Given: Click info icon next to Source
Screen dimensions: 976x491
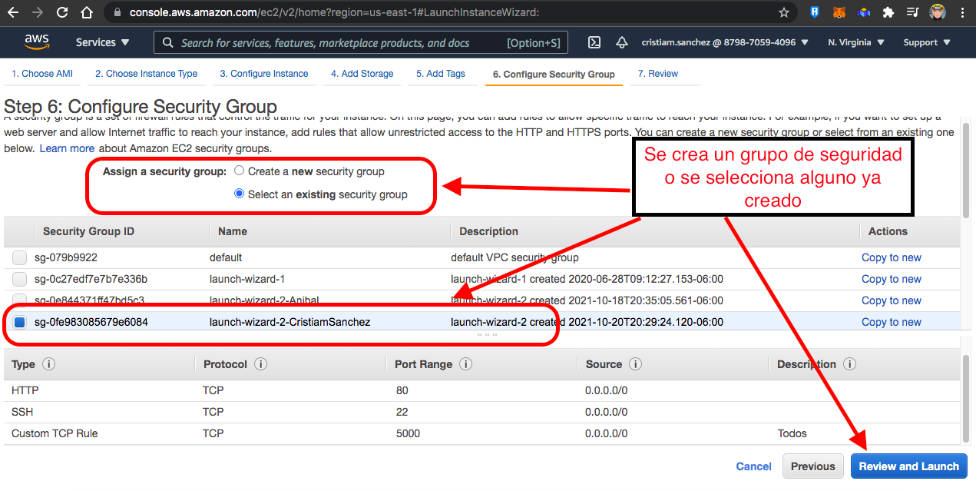Looking at the screenshot, I should tap(635, 364).
